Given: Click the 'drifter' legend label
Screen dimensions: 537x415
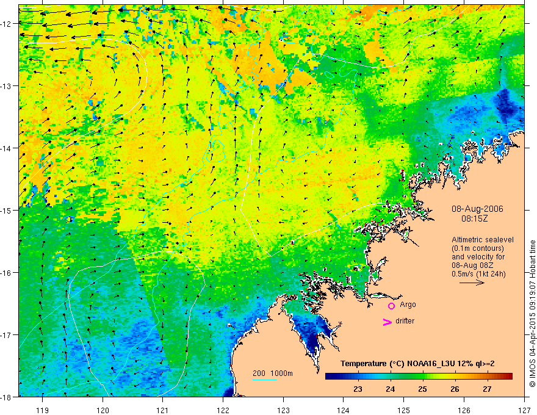Looking at the screenshot, I should click(405, 321).
